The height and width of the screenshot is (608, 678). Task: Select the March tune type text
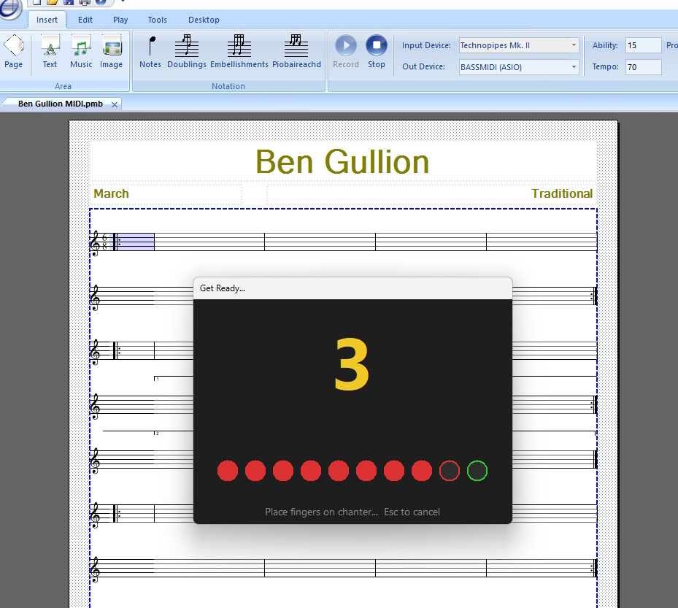point(111,193)
